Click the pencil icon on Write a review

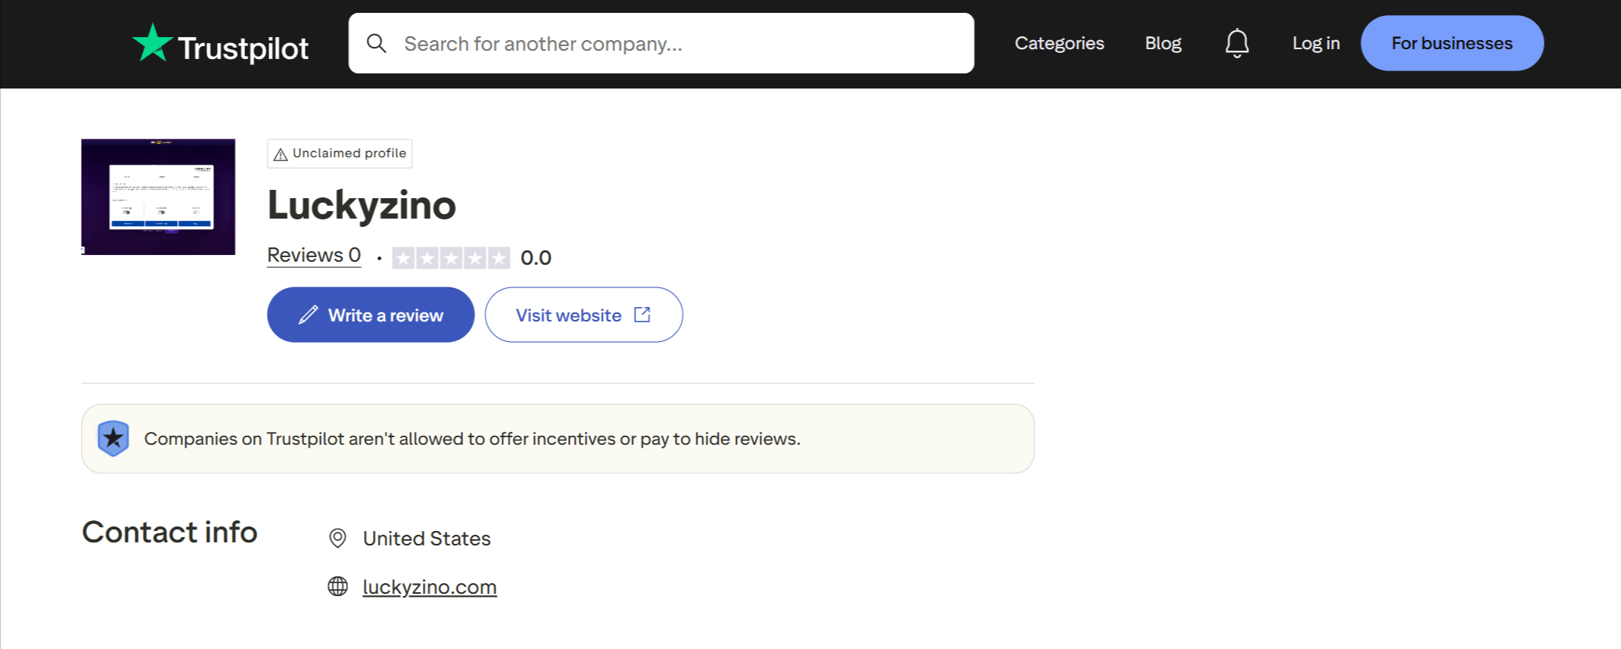pos(308,315)
